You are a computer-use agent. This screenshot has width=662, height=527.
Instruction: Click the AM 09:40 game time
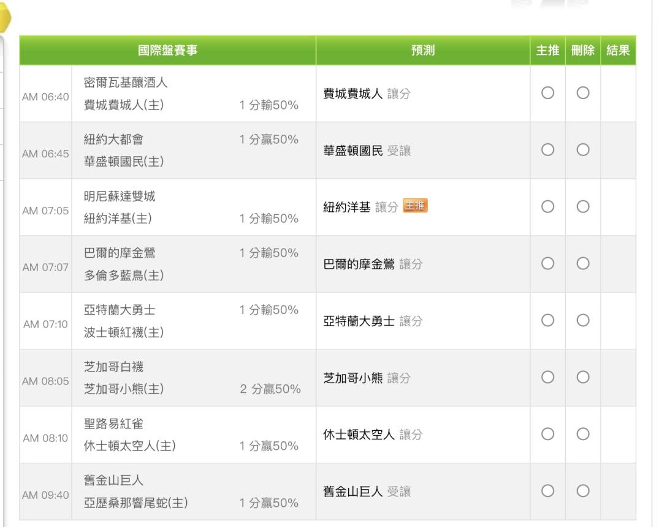click(x=45, y=495)
